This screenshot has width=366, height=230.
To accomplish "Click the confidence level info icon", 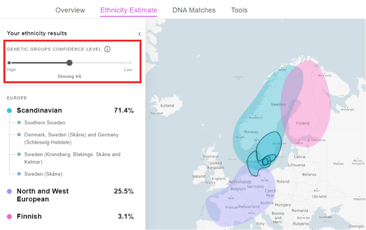I will [x=107, y=49].
